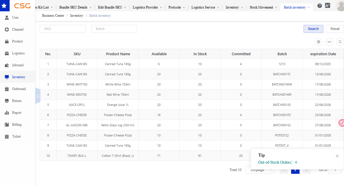This screenshot has height=186, width=344.
Task: Click Inventory breadcrumb link
Action: point(77,16)
